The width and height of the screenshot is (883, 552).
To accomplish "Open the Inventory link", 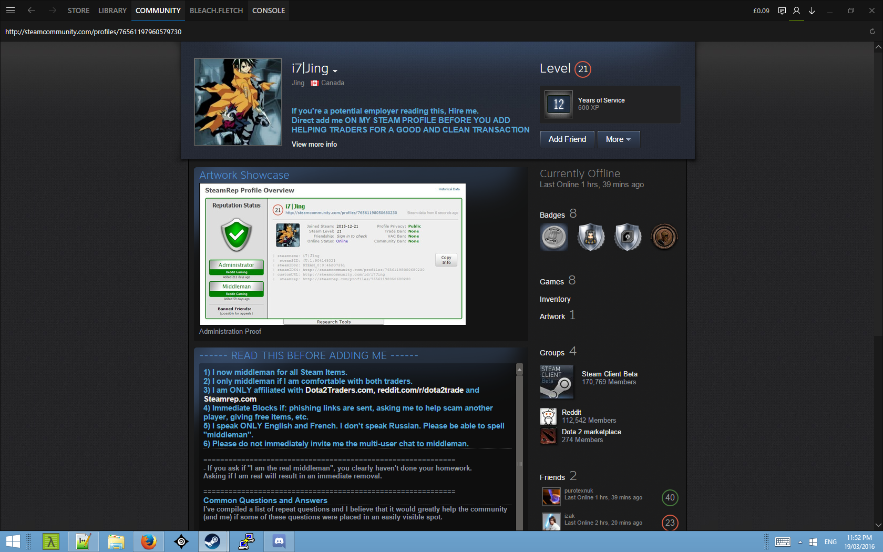I will 555,299.
